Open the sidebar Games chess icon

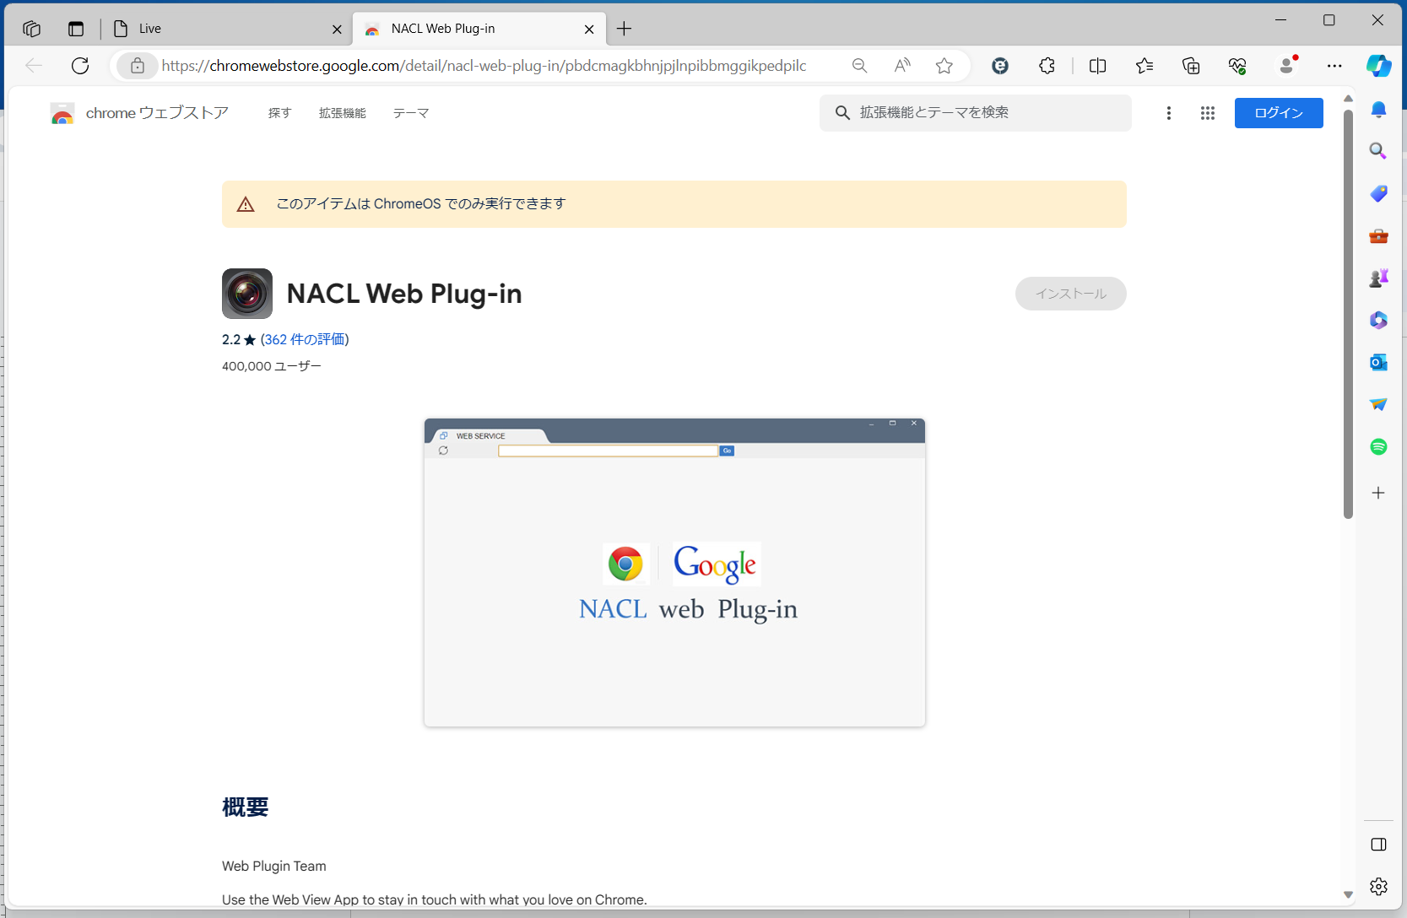1378,278
